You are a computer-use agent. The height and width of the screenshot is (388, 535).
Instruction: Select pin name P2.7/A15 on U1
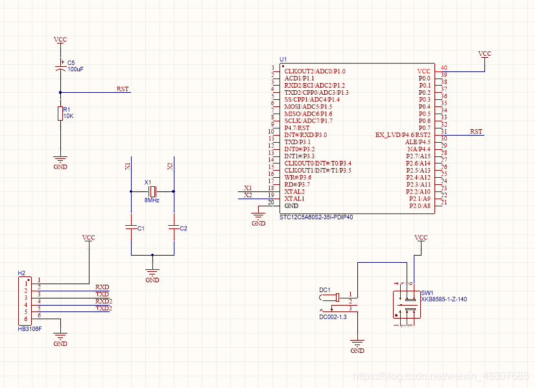click(x=418, y=156)
